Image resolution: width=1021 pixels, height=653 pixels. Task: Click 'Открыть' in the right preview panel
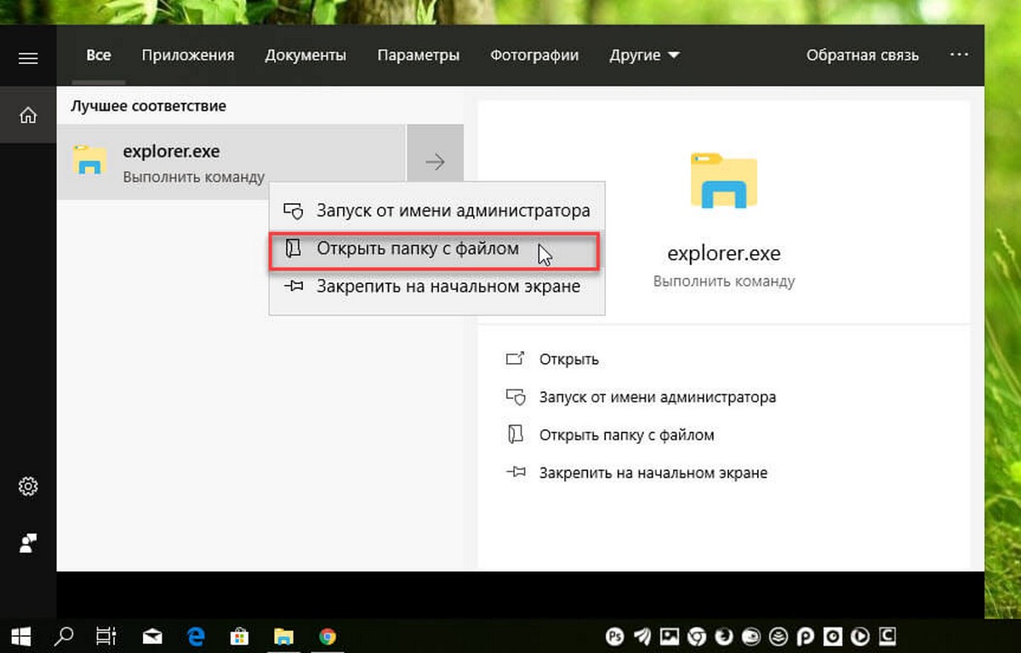point(568,359)
